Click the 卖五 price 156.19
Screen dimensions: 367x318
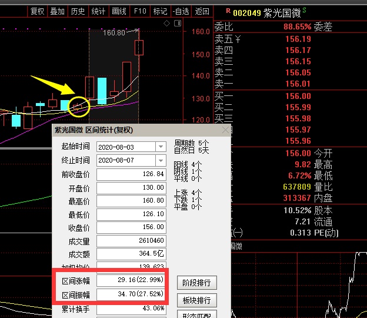click(x=298, y=39)
